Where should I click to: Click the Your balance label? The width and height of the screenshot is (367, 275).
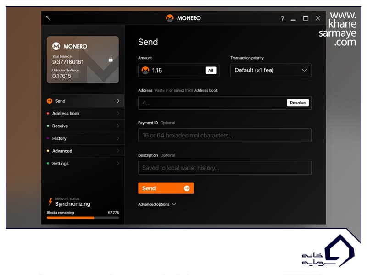tap(62, 56)
